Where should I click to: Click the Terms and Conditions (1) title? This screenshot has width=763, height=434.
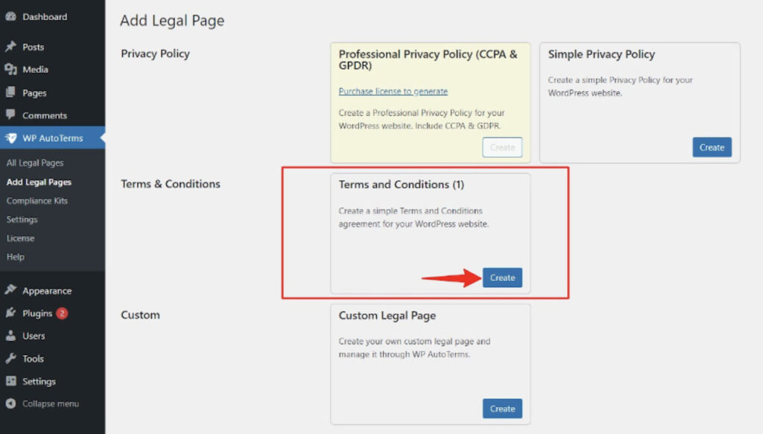click(x=402, y=185)
